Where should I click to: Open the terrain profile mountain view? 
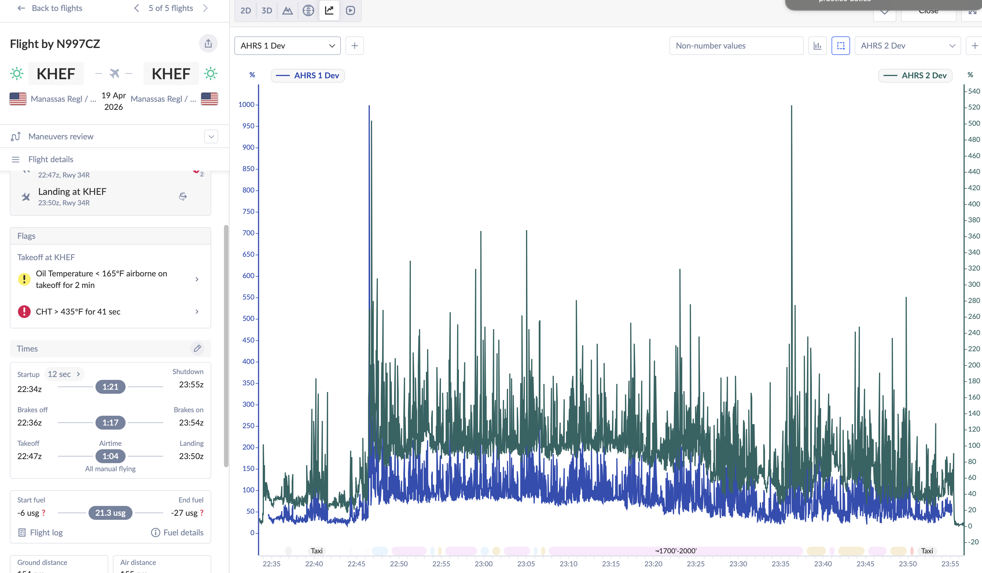288,10
